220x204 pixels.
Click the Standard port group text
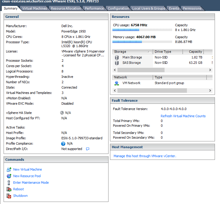point(169,83)
